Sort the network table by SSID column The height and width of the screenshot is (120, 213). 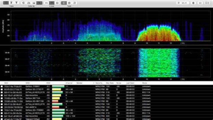(28, 83)
